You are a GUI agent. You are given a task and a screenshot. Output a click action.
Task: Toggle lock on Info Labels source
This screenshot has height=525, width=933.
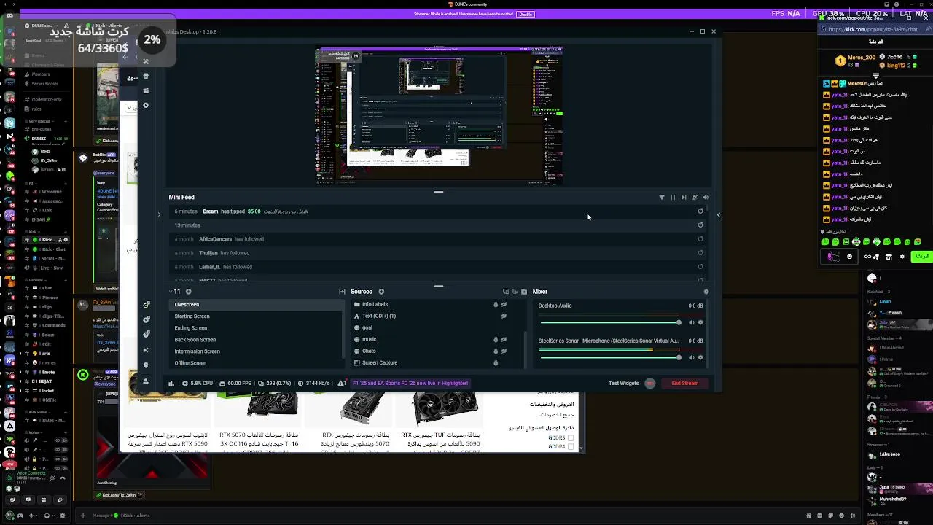[x=496, y=305]
